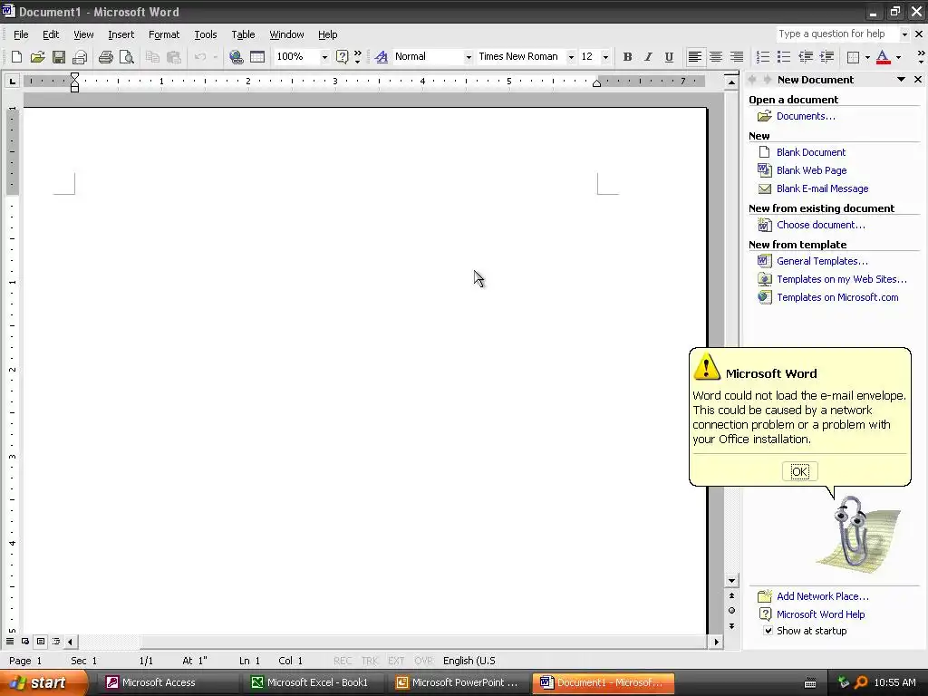
Task: Click the Blank Web Page link
Action: (811, 170)
